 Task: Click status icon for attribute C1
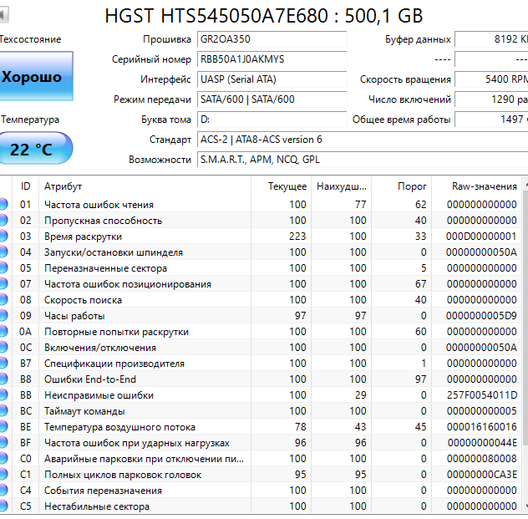(x=3, y=475)
